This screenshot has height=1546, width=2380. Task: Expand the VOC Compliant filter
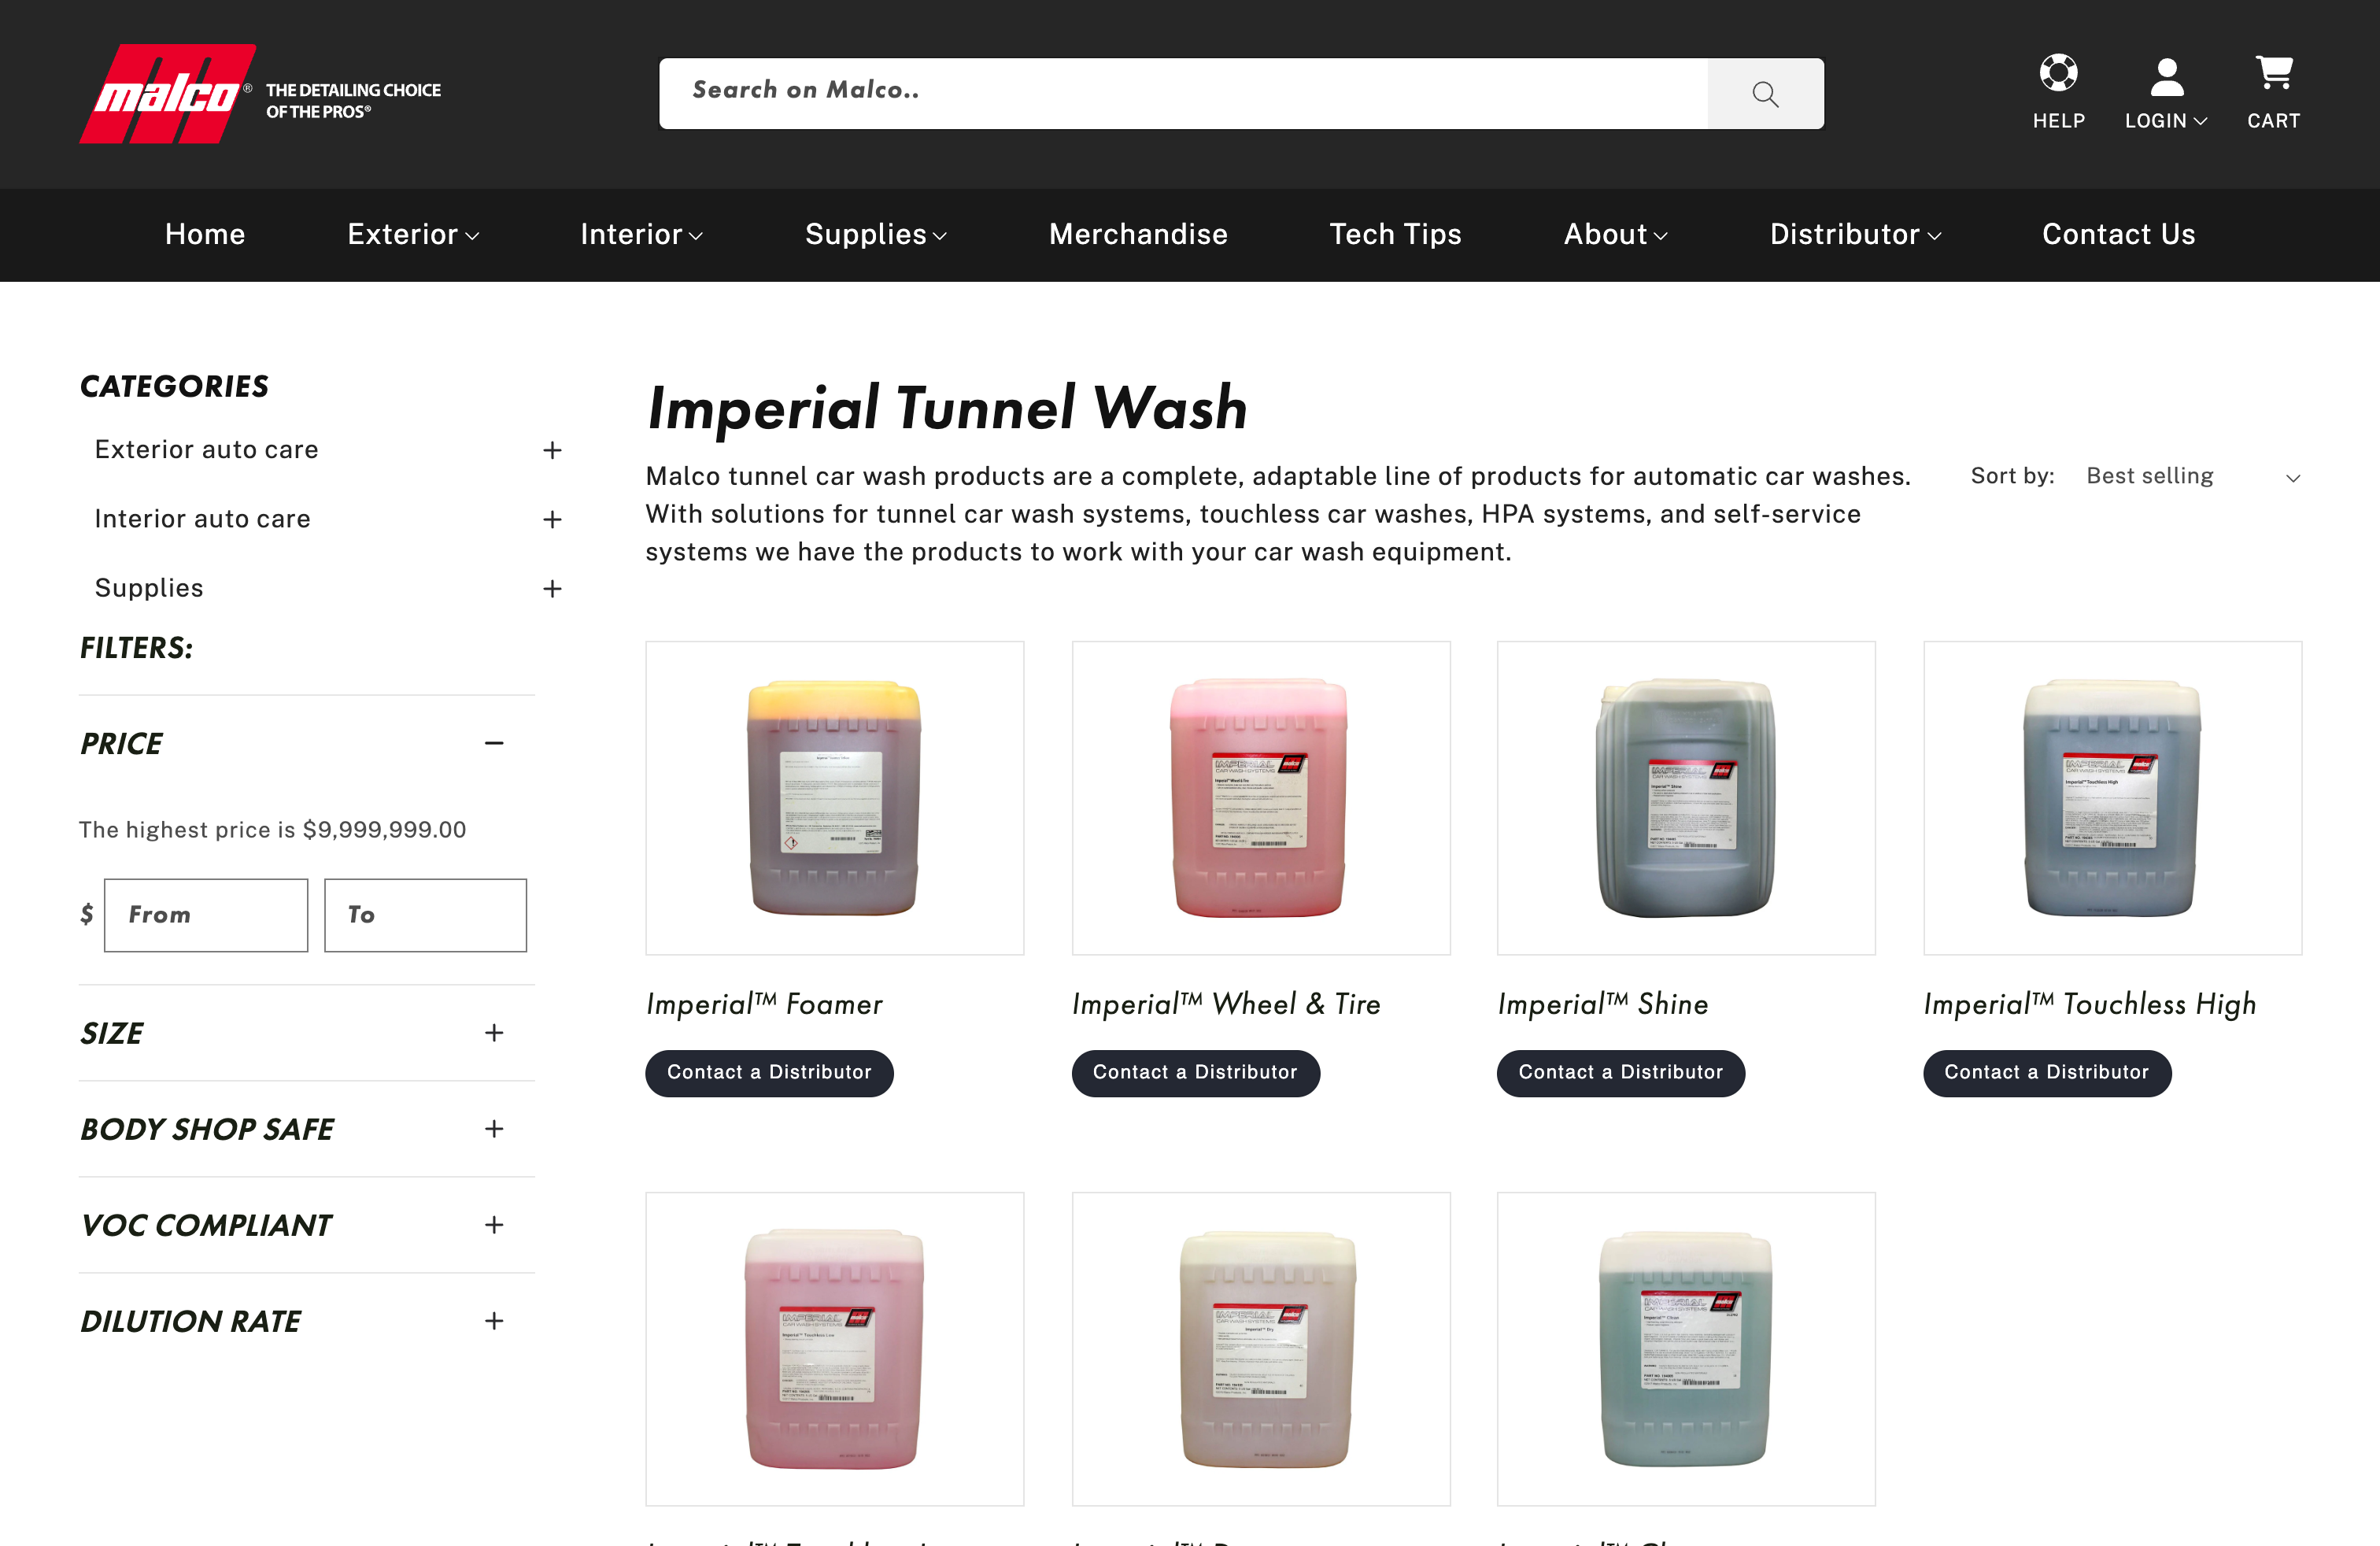click(494, 1225)
